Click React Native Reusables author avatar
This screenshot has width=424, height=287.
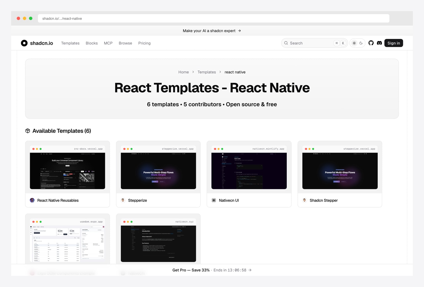[32, 200]
